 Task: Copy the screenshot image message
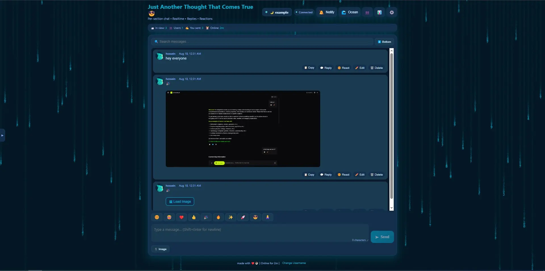coord(309,175)
